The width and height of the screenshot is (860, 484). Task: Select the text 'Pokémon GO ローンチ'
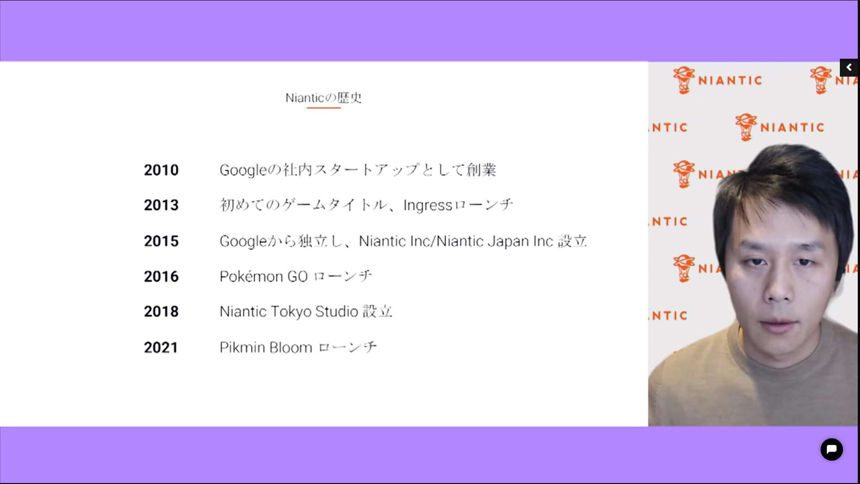pos(296,276)
